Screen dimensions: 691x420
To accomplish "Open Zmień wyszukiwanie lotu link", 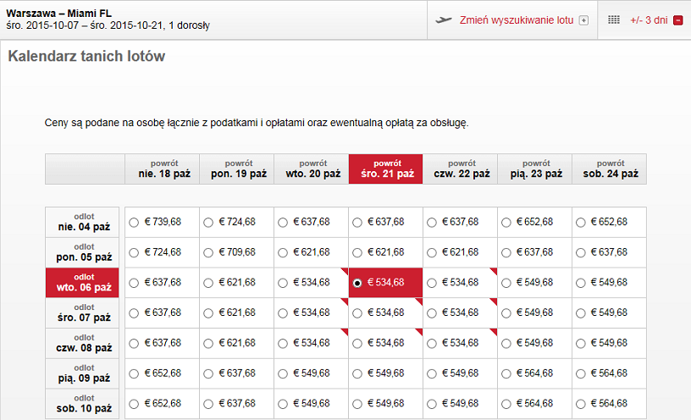I will coord(517,20).
